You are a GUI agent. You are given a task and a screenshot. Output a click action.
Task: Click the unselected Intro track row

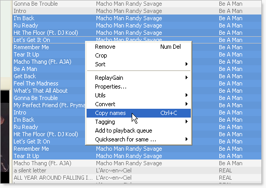point(137,11)
